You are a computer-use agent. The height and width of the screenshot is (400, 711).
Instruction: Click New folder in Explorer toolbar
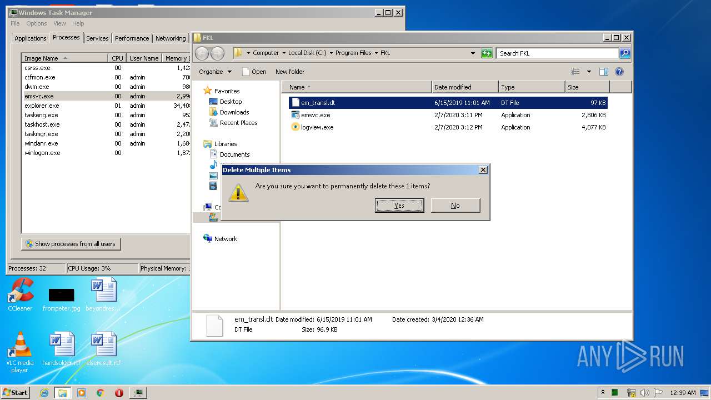tap(290, 72)
